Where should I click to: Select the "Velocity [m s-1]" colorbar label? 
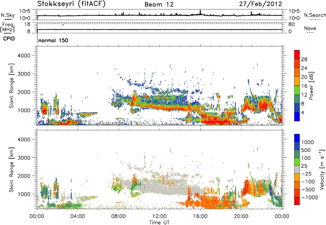pyautogui.click(x=322, y=169)
